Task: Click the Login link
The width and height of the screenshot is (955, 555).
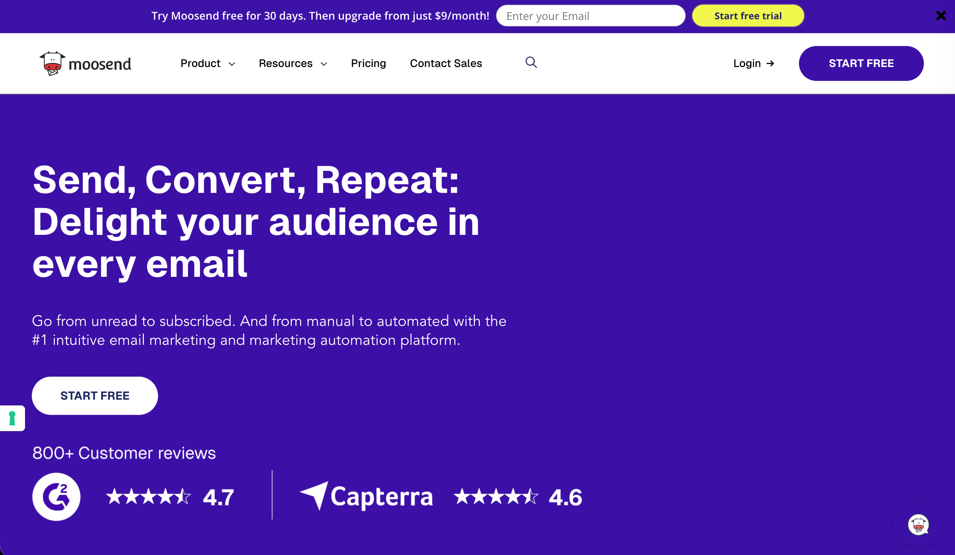Action: click(x=747, y=63)
